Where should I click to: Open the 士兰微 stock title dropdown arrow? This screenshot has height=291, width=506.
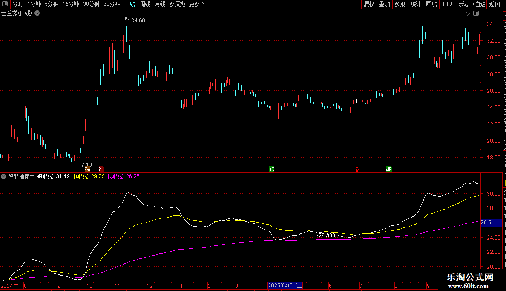coord(37,13)
